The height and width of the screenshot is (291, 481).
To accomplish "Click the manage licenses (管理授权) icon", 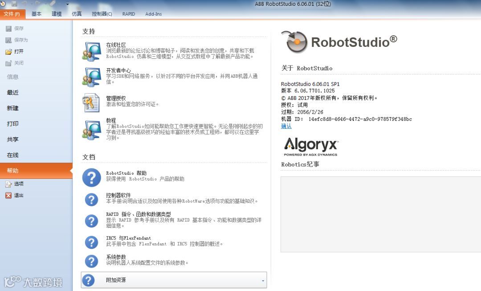I will pos(91,102).
